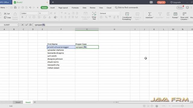Activate the Format Painter tool
Viewport: 193px width, 108px height.
click(15, 16)
